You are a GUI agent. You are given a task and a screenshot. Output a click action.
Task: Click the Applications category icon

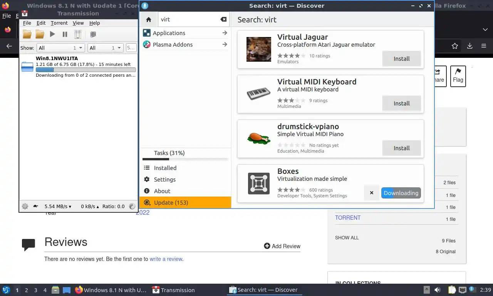pyautogui.click(x=147, y=33)
